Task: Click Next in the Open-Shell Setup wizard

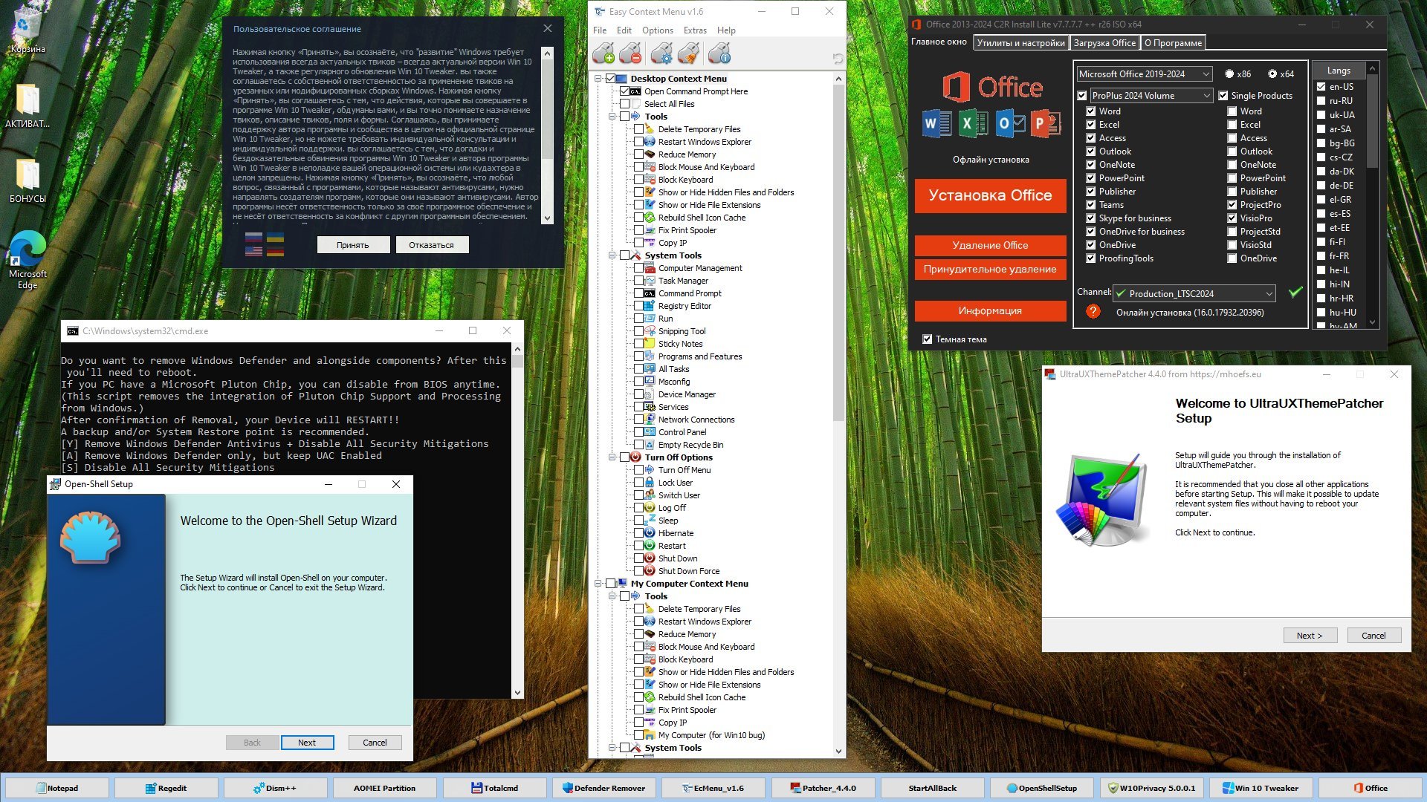Action: [x=307, y=743]
